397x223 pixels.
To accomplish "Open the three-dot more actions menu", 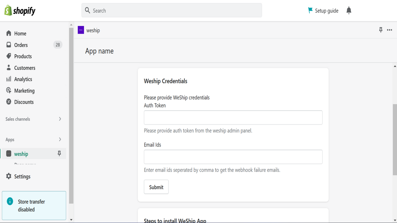I will pos(390,30).
